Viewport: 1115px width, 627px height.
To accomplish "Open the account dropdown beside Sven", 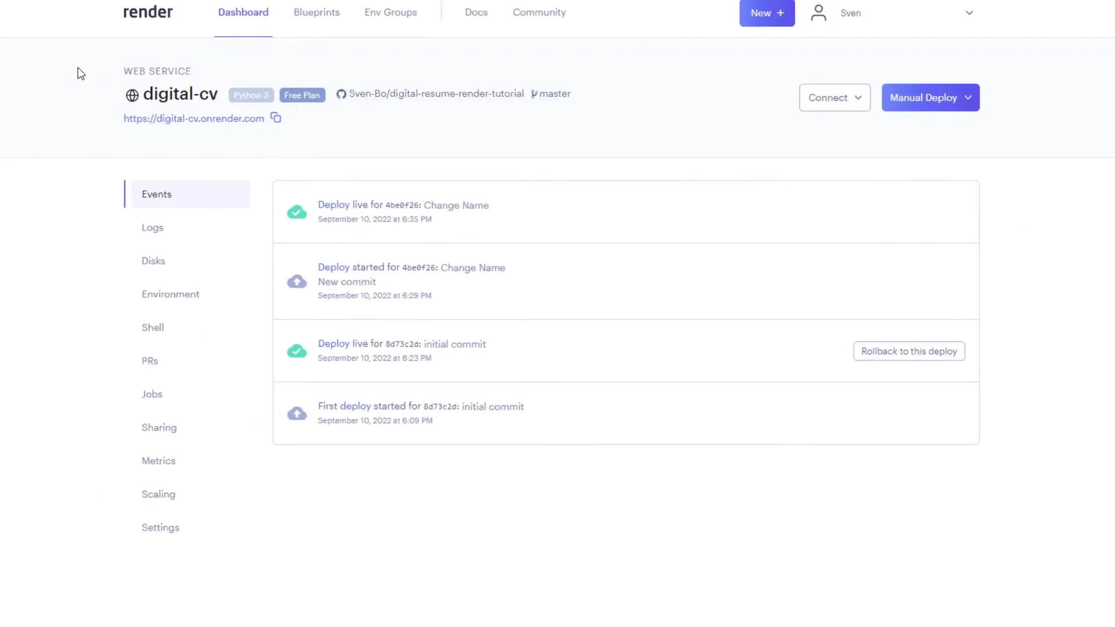I will click(x=969, y=12).
